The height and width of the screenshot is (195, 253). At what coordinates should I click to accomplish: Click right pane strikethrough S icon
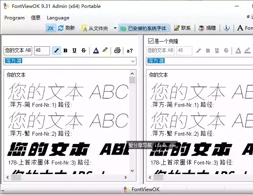226,51
